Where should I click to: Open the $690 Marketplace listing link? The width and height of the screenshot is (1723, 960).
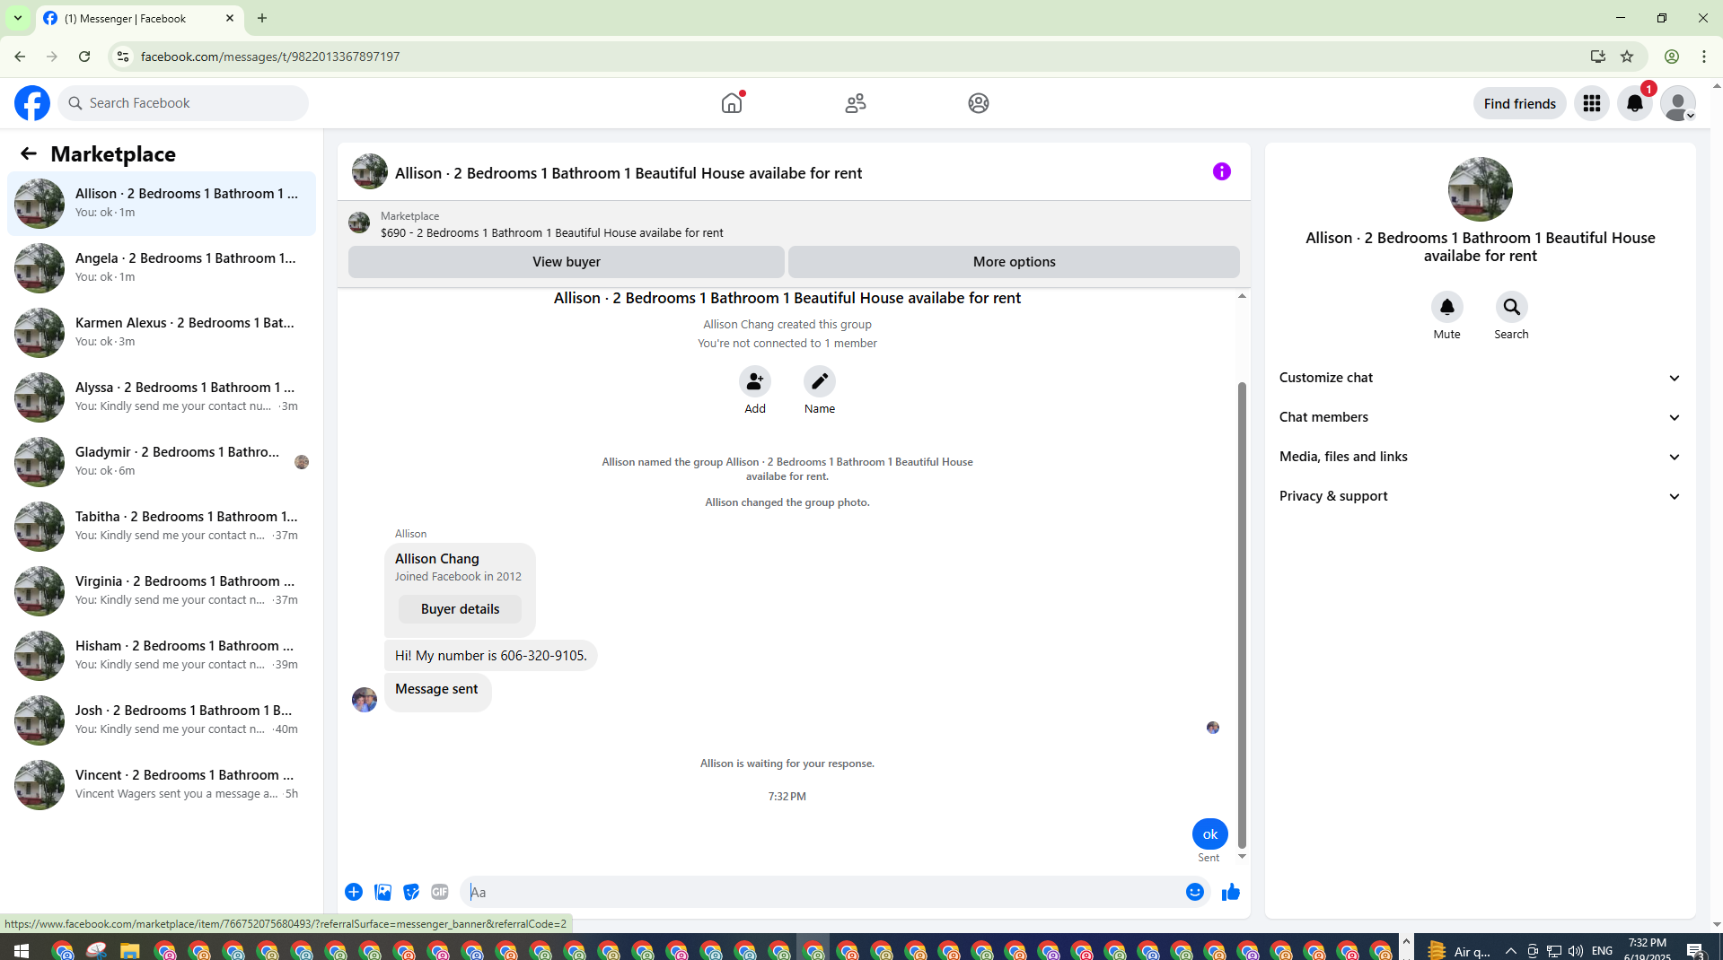[551, 232]
